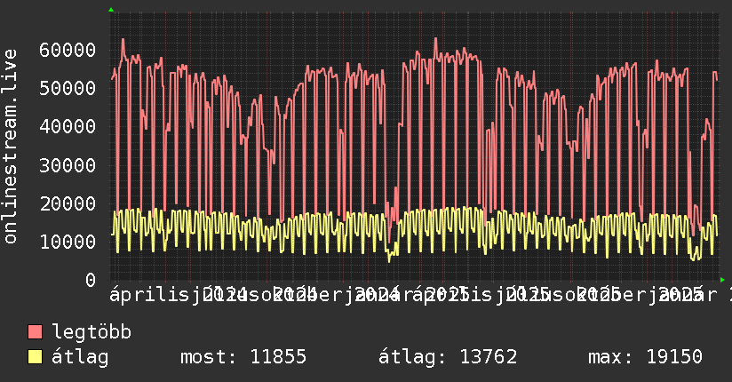This screenshot has height=382, width=732.
Task: Click the 40000 y-axis tick label
Action: 68,126
